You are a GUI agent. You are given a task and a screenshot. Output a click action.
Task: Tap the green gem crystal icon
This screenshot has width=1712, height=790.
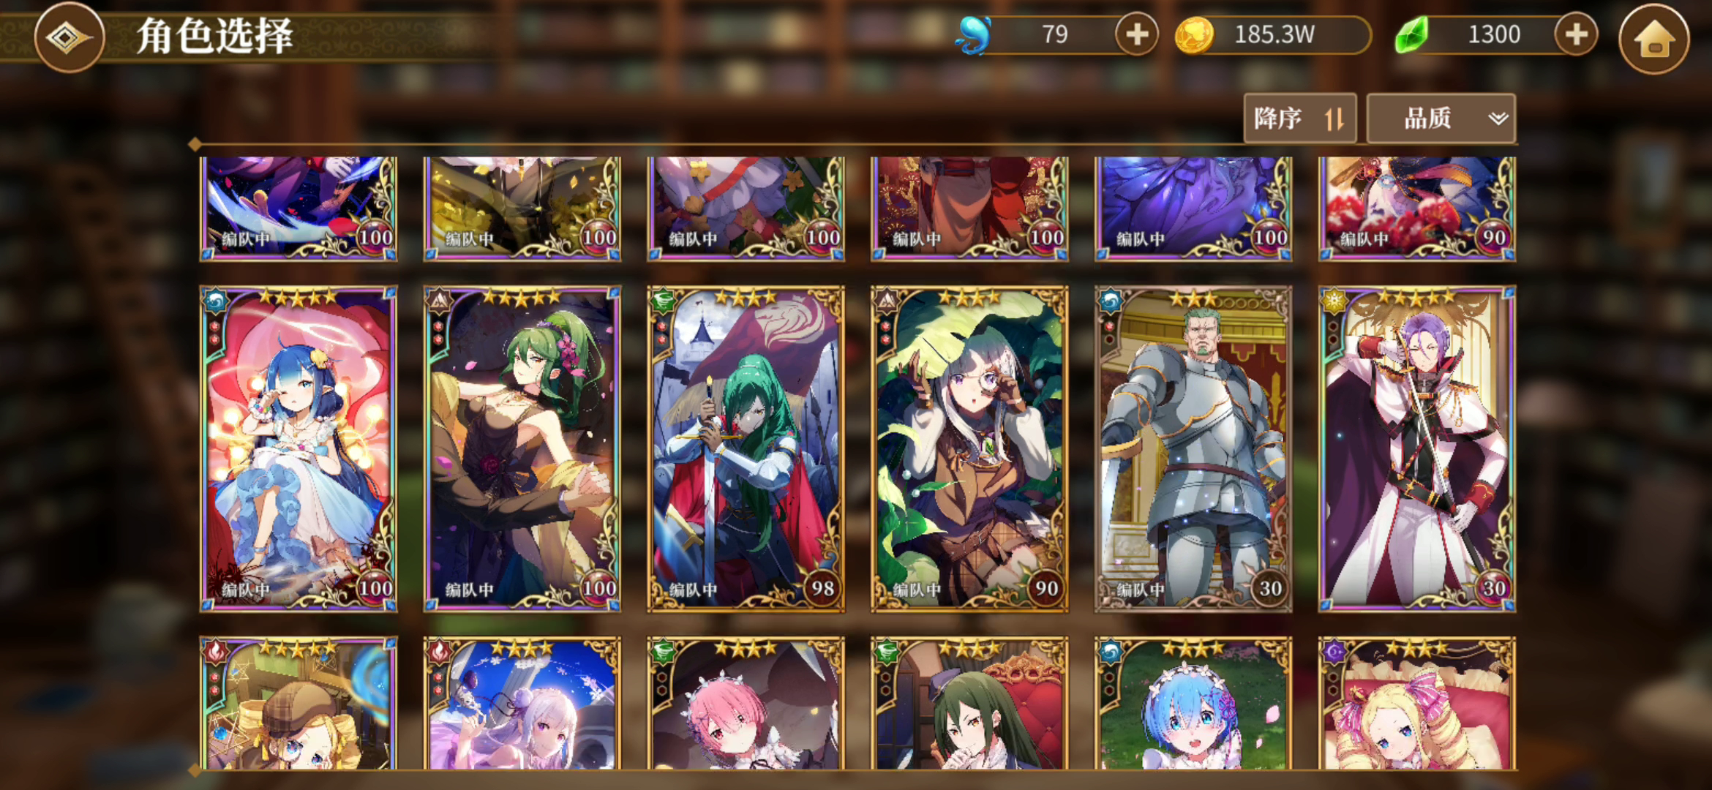click(x=1411, y=35)
